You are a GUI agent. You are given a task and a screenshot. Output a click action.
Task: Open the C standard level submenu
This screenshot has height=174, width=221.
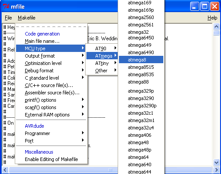point(51,78)
